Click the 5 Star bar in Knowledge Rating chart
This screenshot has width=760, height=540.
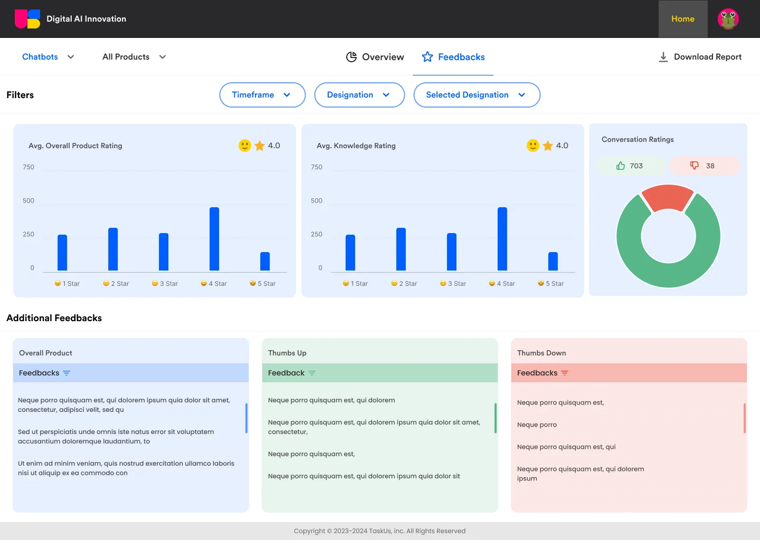pos(553,262)
